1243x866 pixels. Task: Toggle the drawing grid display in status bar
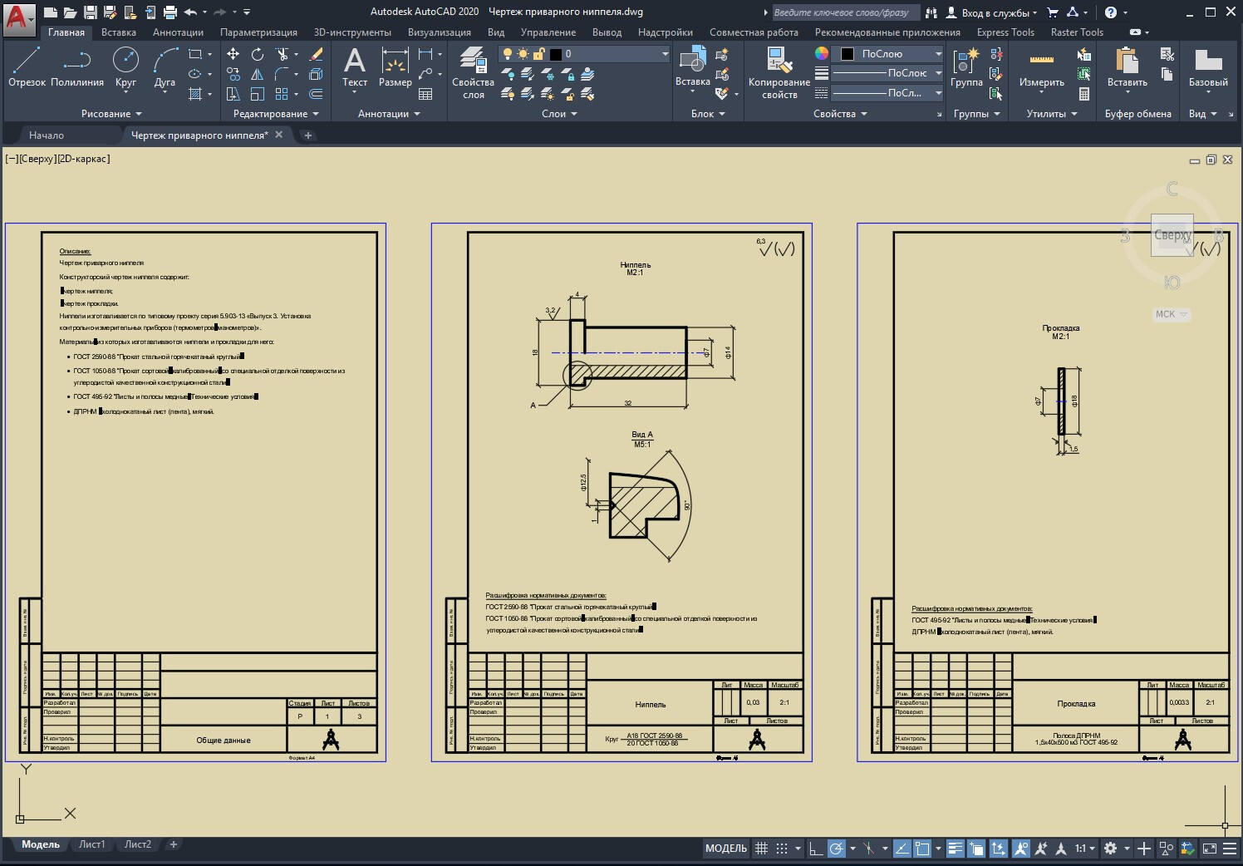point(761,849)
